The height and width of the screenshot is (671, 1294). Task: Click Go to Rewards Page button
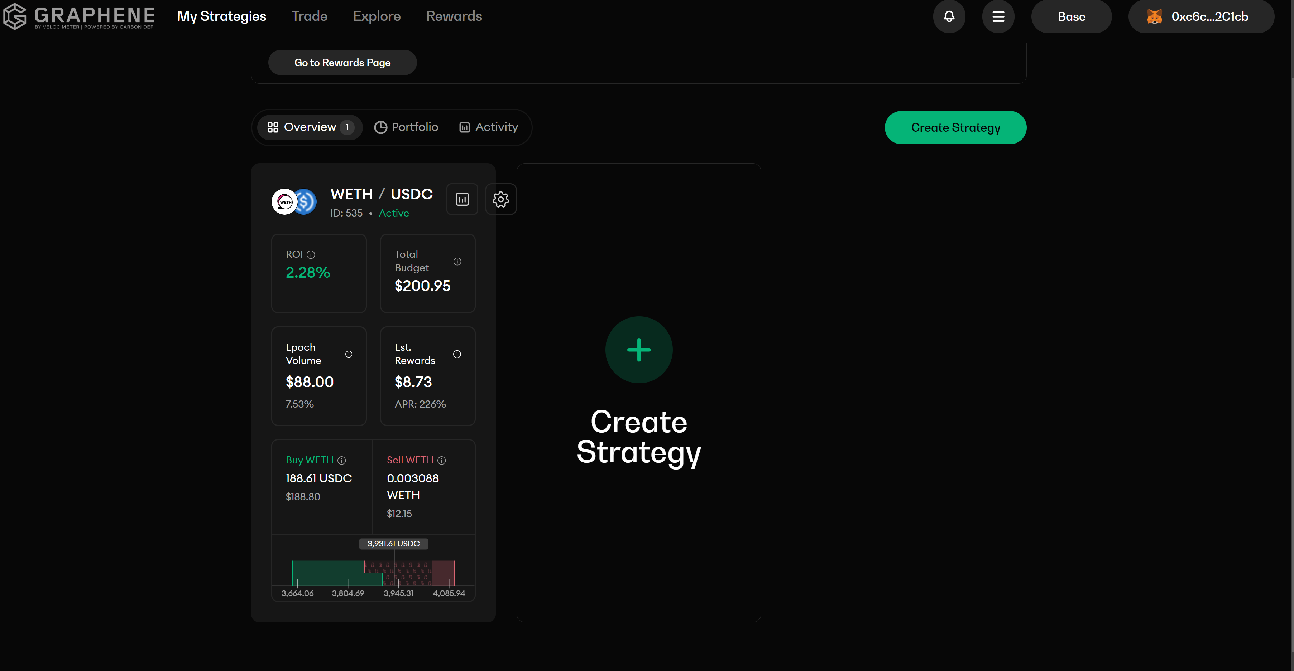tap(342, 63)
